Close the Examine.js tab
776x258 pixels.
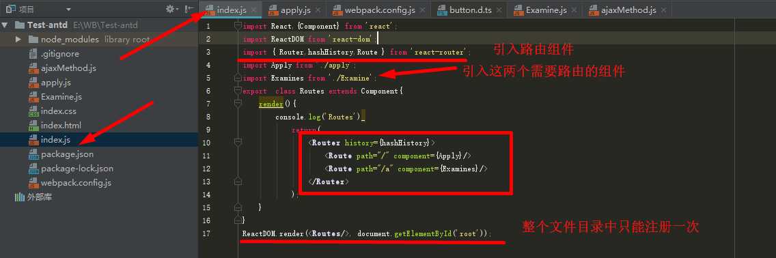(x=574, y=10)
